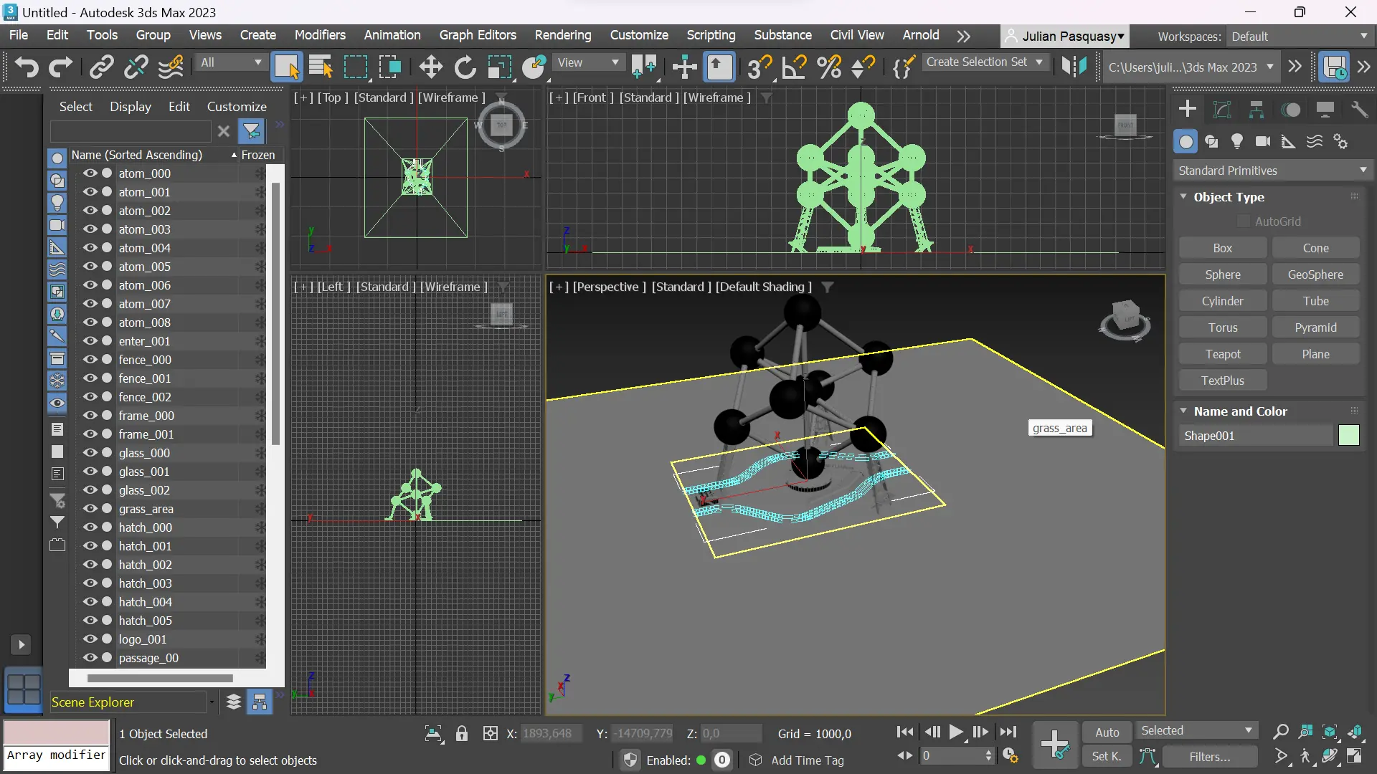Open the Selected key filter dropdown

click(1196, 731)
